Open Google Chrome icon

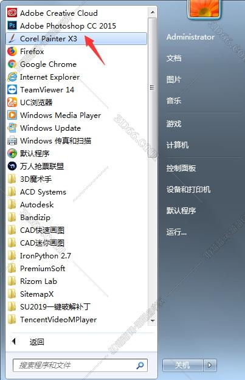(x=12, y=64)
